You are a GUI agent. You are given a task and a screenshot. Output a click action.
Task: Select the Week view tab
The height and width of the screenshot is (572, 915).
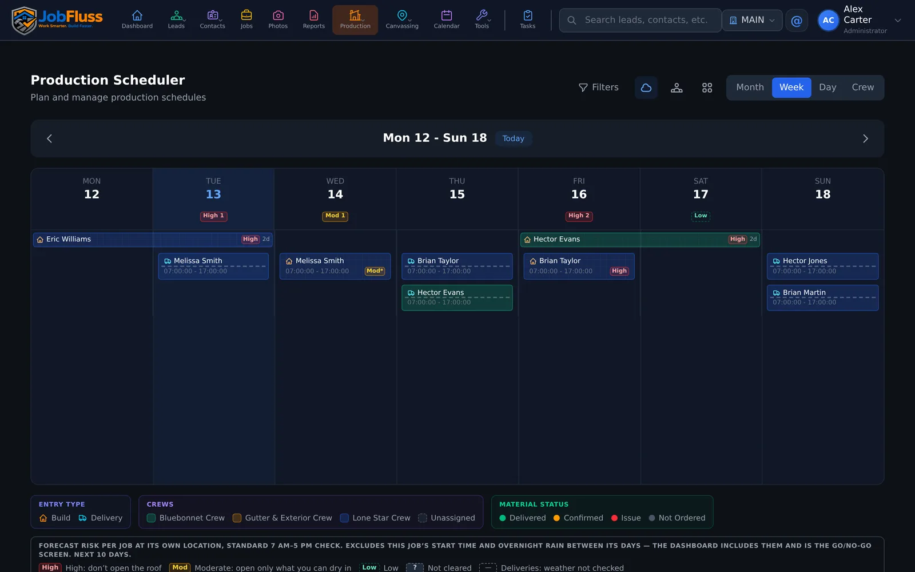791,88
